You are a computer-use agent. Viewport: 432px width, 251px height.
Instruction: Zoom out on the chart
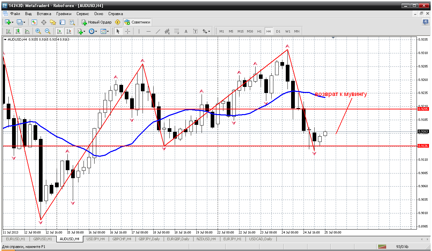(x=48, y=31)
